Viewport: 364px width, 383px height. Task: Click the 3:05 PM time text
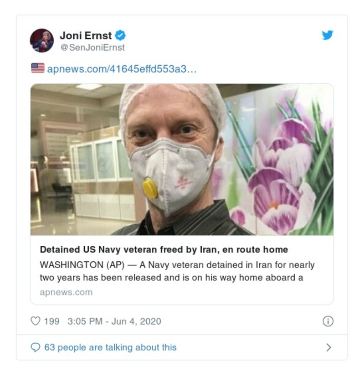[85, 321]
